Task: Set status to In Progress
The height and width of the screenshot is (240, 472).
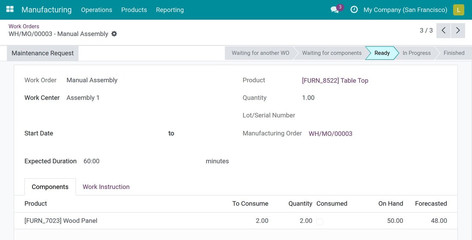Action: 417,53
